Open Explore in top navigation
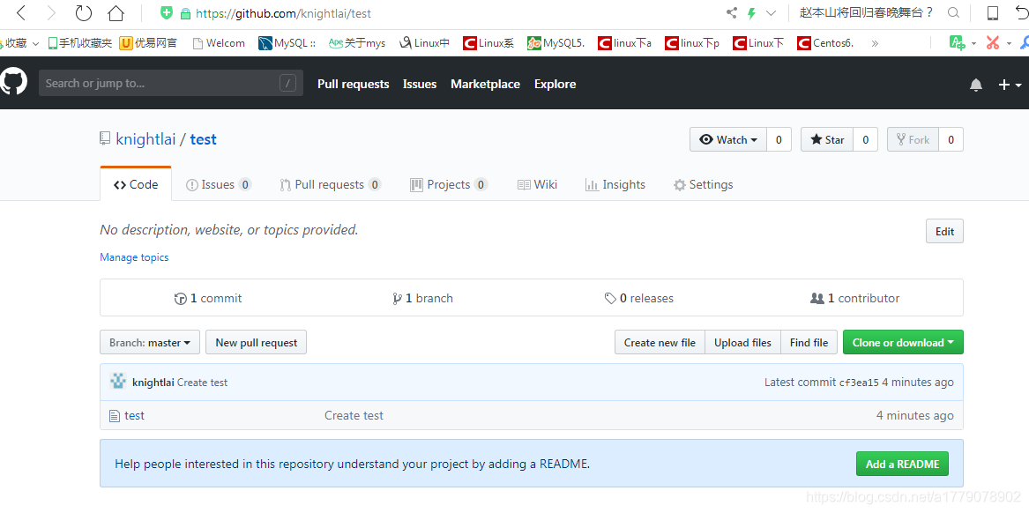This screenshot has height=513, width=1029. [x=556, y=84]
